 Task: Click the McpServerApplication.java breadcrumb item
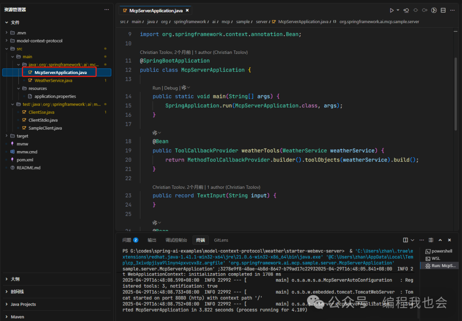pos(304,21)
